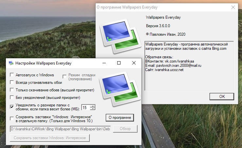242x148 pixels.
Task: Tick the Без уведомлений checkbox
Action: (12, 97)
